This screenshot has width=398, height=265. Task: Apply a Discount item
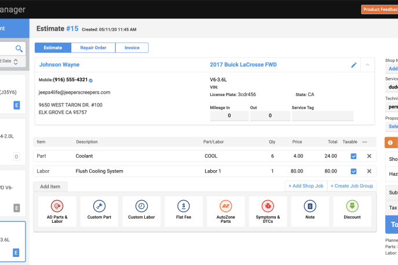click(x=352, y=211)
